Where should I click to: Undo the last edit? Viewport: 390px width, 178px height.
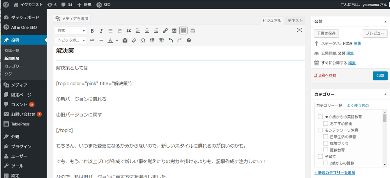[170, 40]
